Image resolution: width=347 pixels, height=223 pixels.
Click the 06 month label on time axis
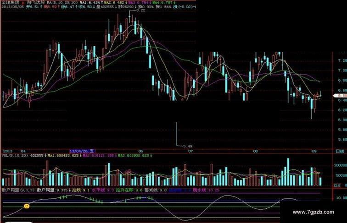click(141, 151)
